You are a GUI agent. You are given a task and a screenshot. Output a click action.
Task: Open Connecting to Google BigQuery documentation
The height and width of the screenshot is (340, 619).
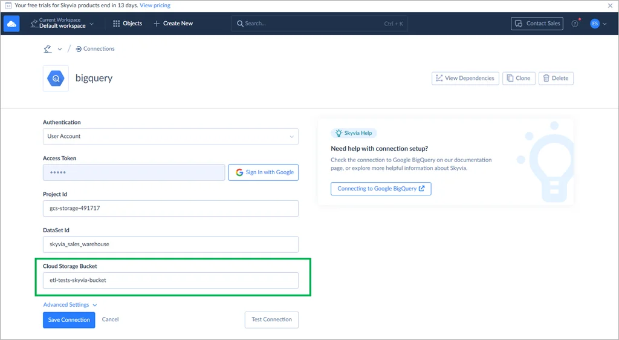pos(381,189)
